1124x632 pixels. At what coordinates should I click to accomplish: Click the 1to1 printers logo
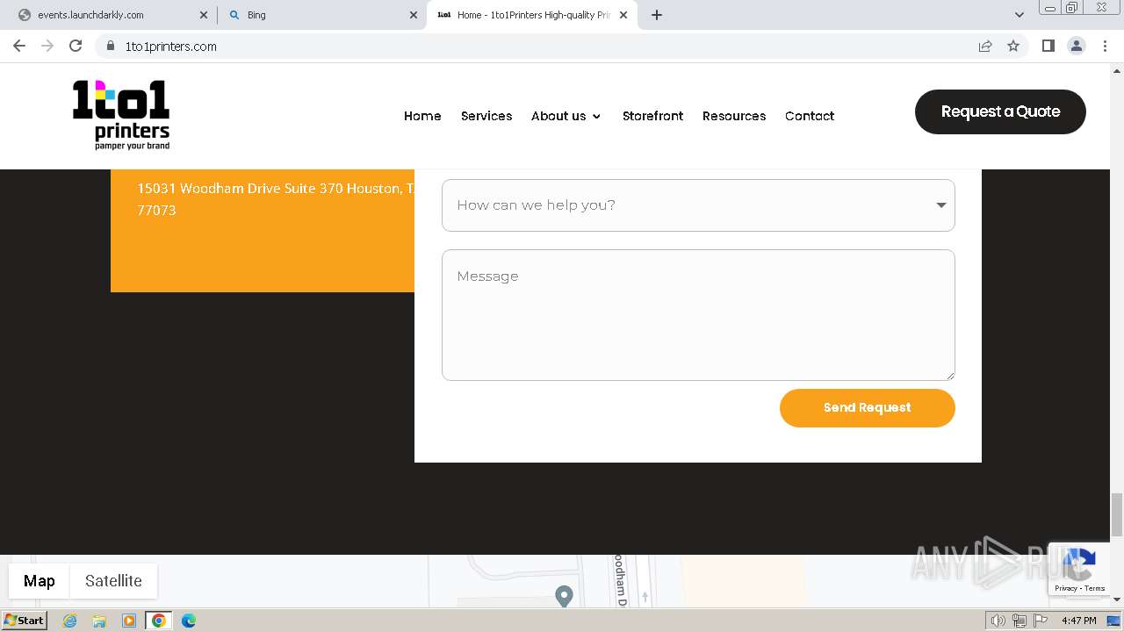pyautogui.click(x=121, y=115)
